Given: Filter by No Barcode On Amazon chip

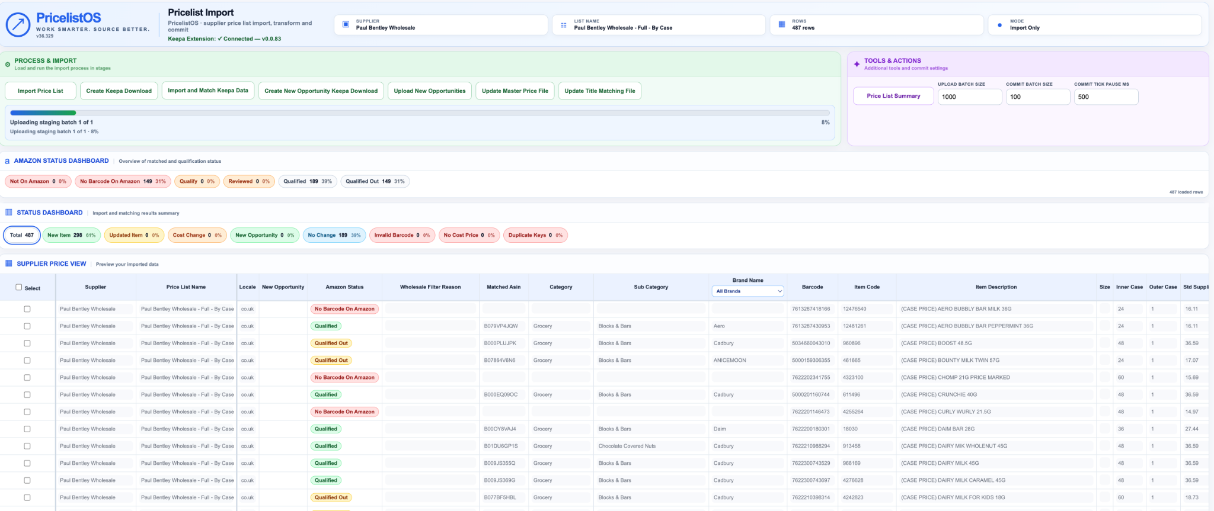Looking at the screenshot, I should [x=123, y=182].
